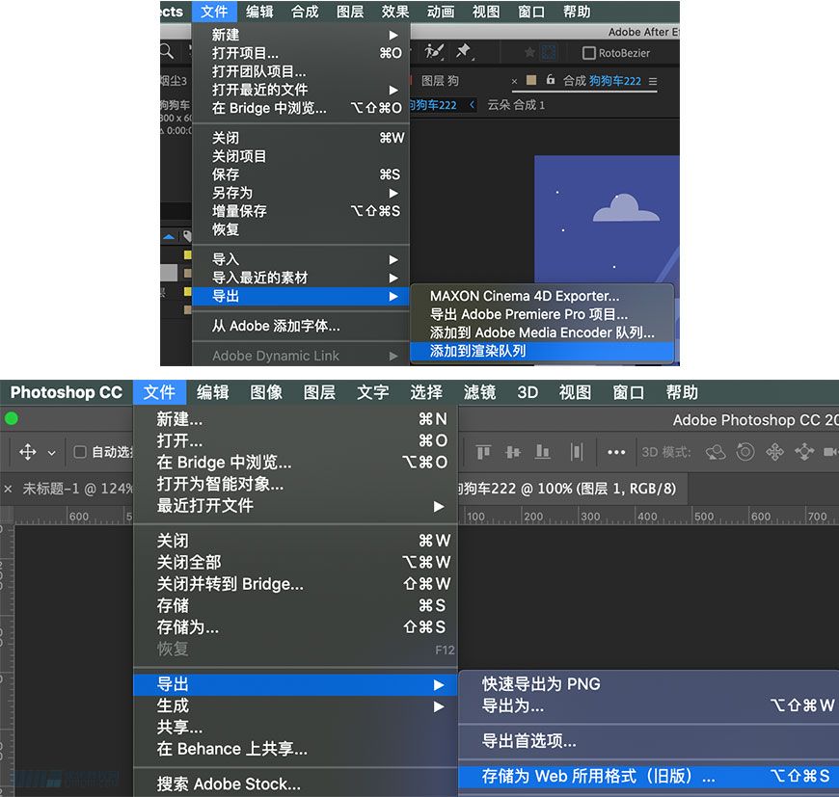The width and height of the screenshot is (839, 797).
Task: Click the green window zoom button in Photoshop
Action: tap(12, 418)
